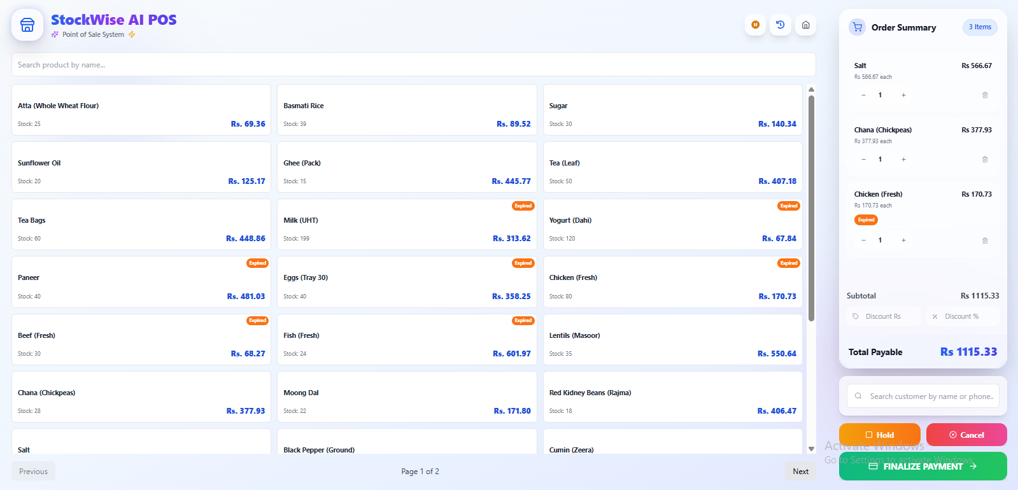Remove Chana (Chickpeas) using trash icon

(984, 159)
